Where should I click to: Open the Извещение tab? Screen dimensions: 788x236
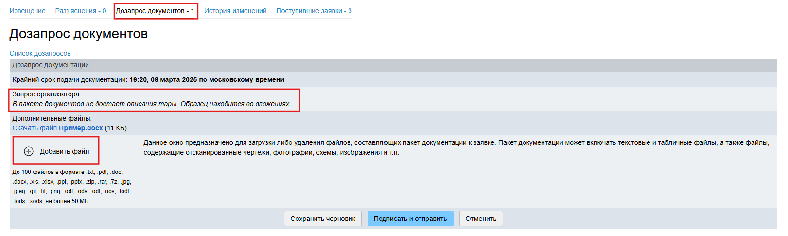point(27,11)
